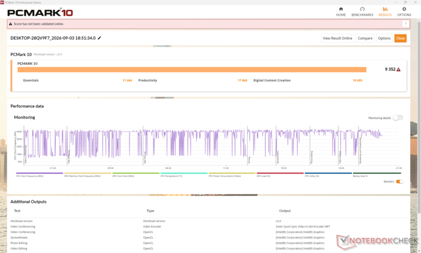421x253 pixels.
Task: Turn off the Markers switch
Action: coord(399,182)
